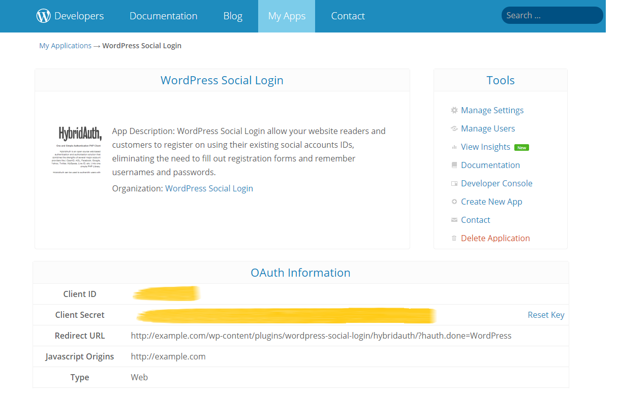Click the trash icon beside Delete Application
The height and width of the screenshot is (396, 618).
454,238
